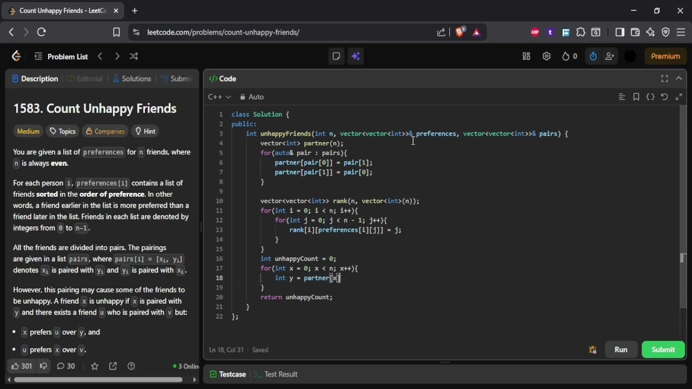Screen dimensions: 692x389
Task: Show the Topics tag
Action: pos(62,131)
